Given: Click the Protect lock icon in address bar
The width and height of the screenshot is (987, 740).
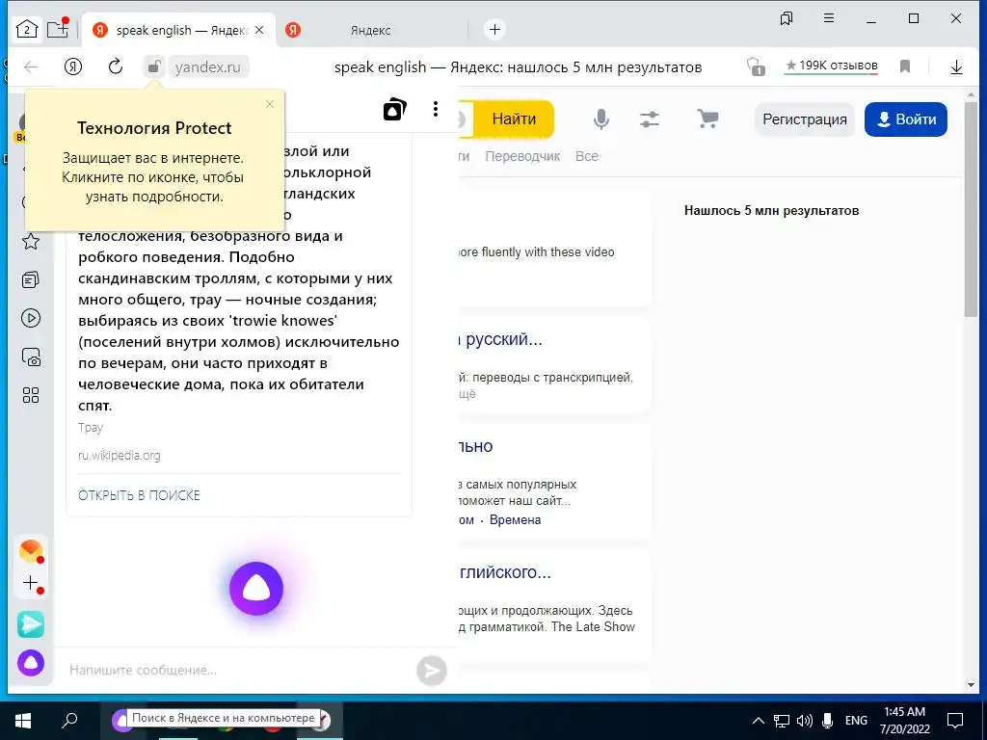Looking at the screenshot, I should (x=153, y=66).
